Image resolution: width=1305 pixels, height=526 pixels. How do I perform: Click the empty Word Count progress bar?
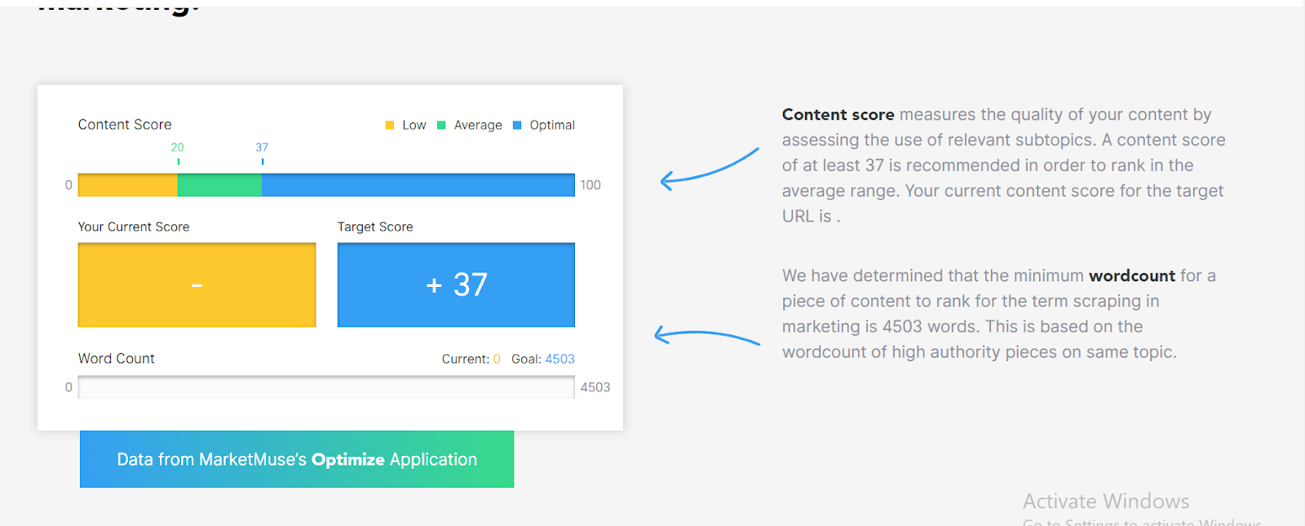tap(326, 387)
